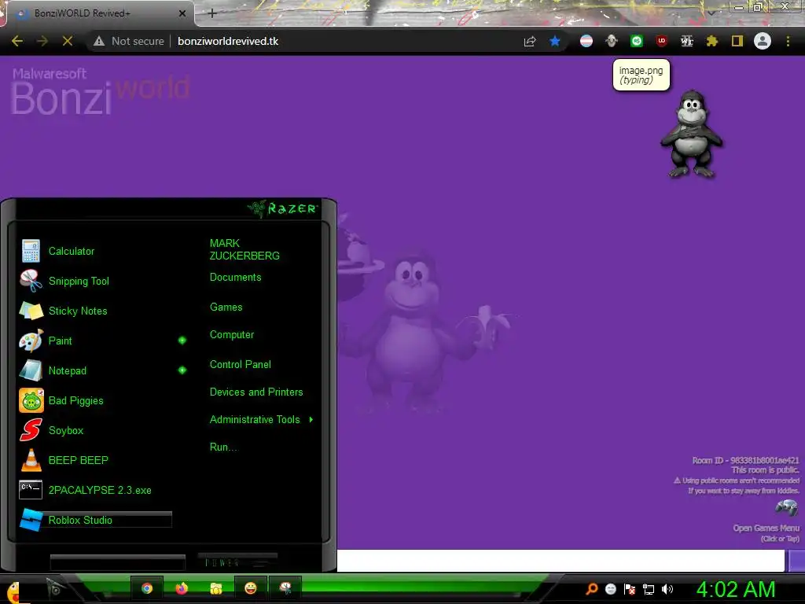
Task: Open Calculator from the start menu
Action: [x=72, y=251]
